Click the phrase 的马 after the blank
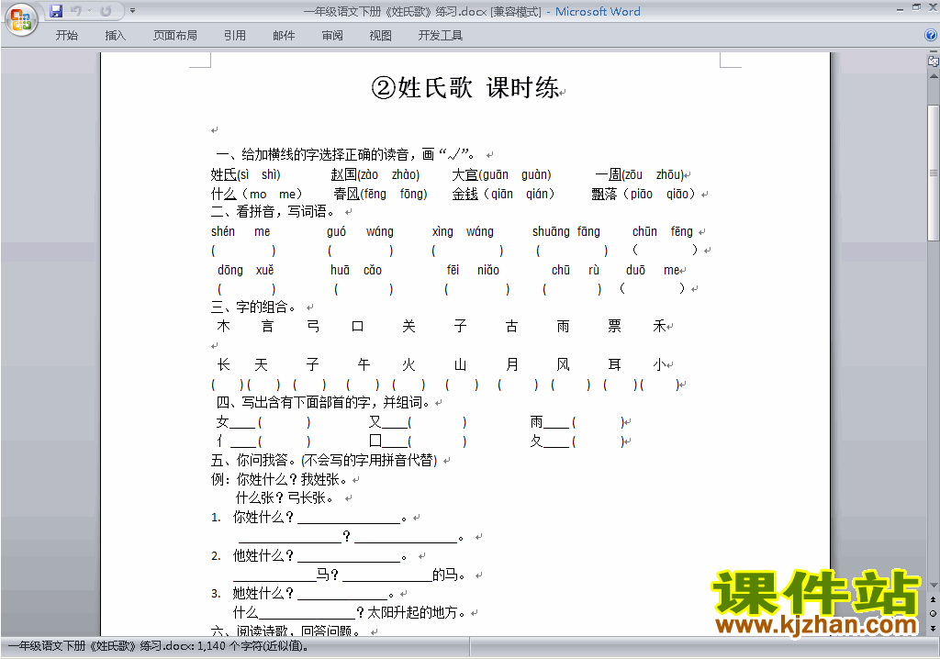The image size is (940, 659). (445, 575)
